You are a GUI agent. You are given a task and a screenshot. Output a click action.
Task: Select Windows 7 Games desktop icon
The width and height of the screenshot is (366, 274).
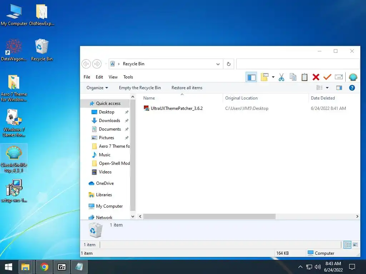coord(14,123)
